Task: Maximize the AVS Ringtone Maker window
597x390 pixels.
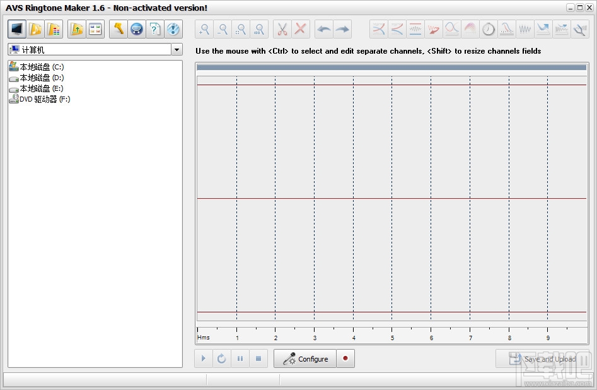Action: tap(579, 8)
